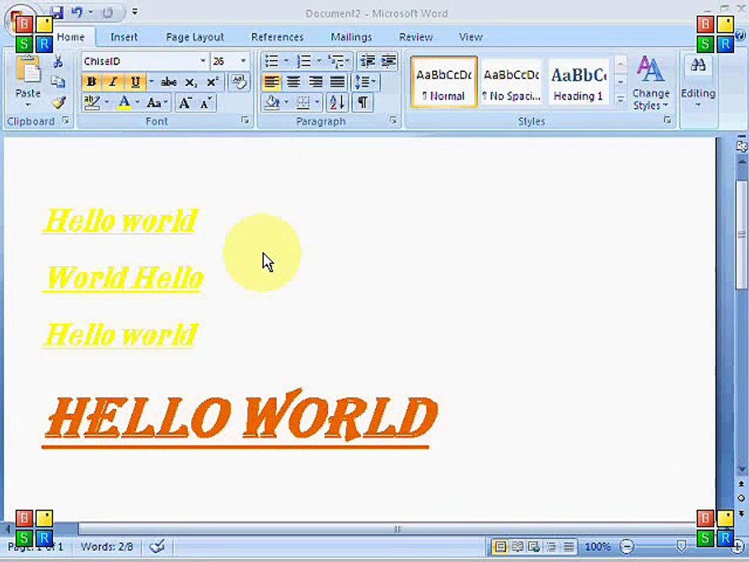Toggle Subscript formatting
This screenshot has width=749, height=562.
coord(190,82)
